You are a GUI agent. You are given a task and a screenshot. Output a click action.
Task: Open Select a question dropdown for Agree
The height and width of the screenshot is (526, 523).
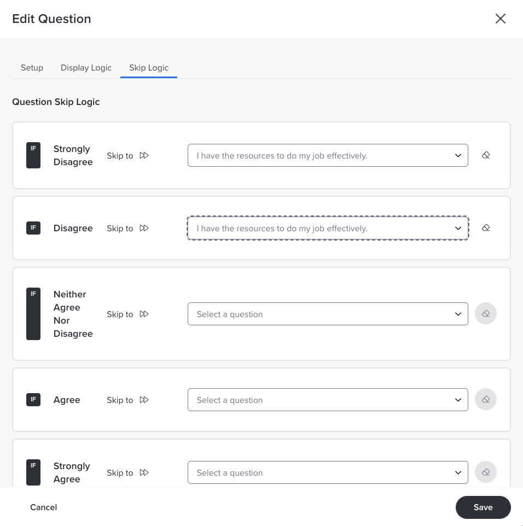click(x=328, y=400)
